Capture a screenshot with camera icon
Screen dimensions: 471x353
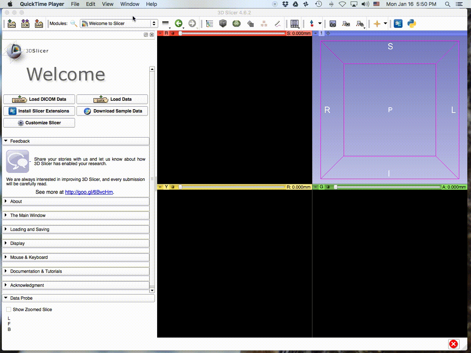tap(333, 24)
